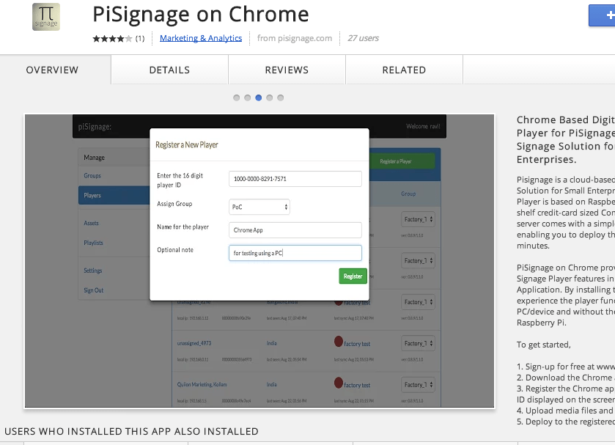The width and height of the screenshot is (615, 445).
Task: Click the red status icon beside India factory test
Action: coord(339,342)
